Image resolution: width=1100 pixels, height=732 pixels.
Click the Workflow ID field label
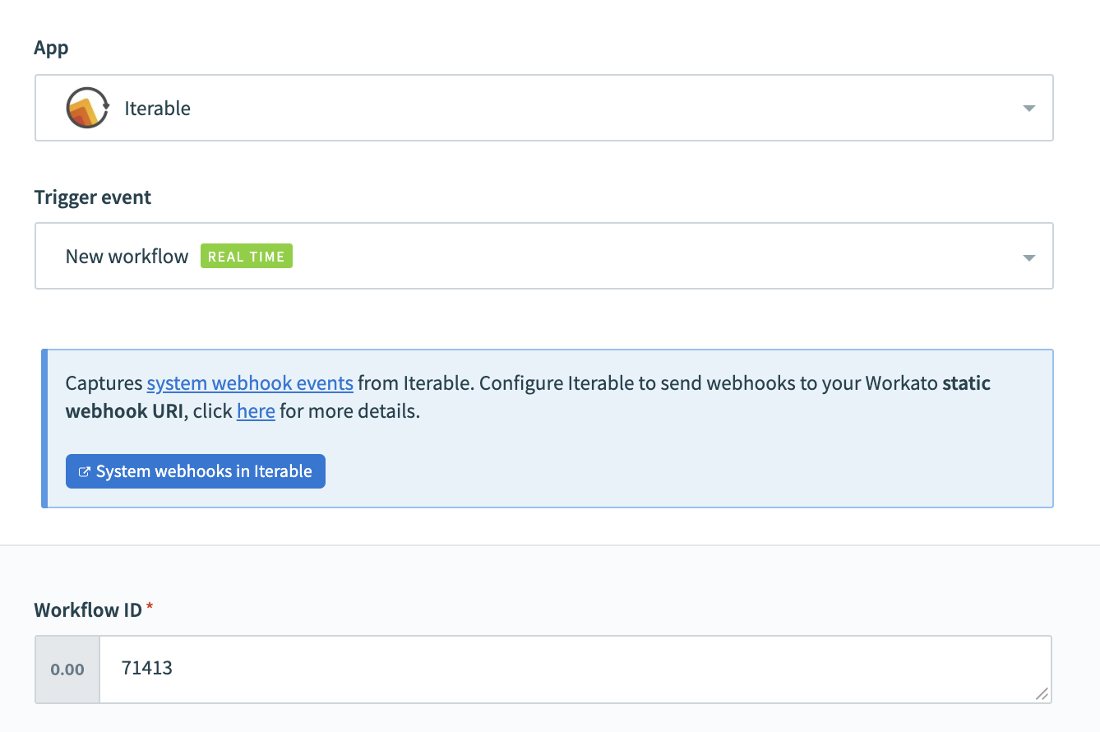click(x=86, y=609)
